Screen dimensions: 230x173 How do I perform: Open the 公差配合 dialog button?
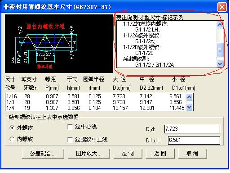click(43, 154)
